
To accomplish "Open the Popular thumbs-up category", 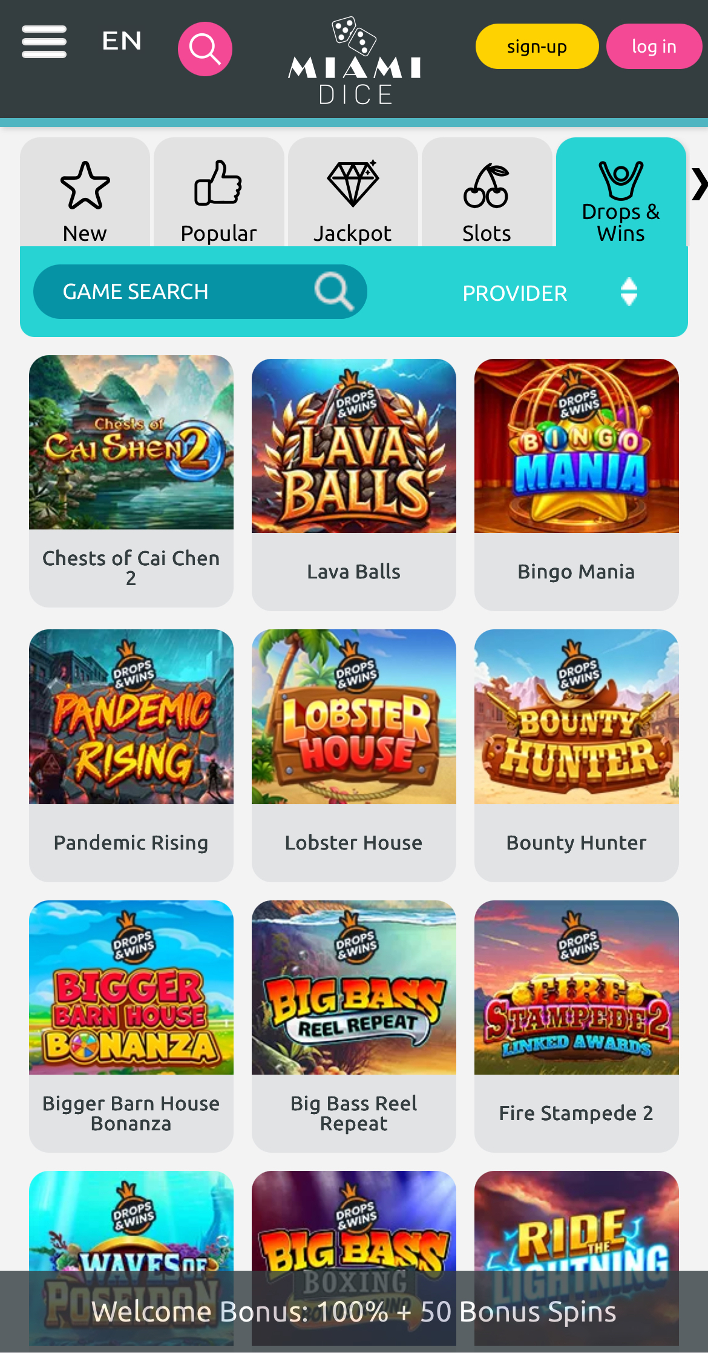I will [219, 192].
